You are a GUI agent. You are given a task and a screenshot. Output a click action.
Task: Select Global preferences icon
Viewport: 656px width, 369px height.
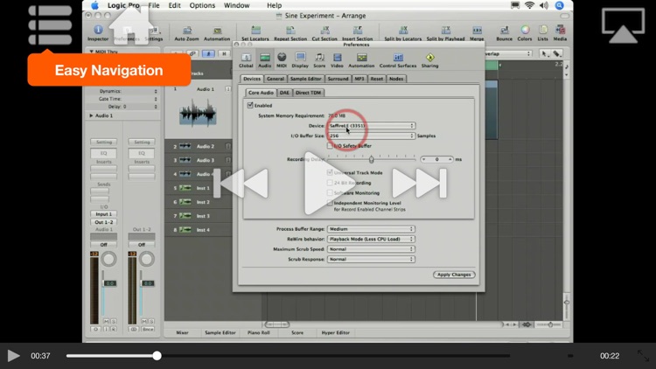(x=246, y=59)
